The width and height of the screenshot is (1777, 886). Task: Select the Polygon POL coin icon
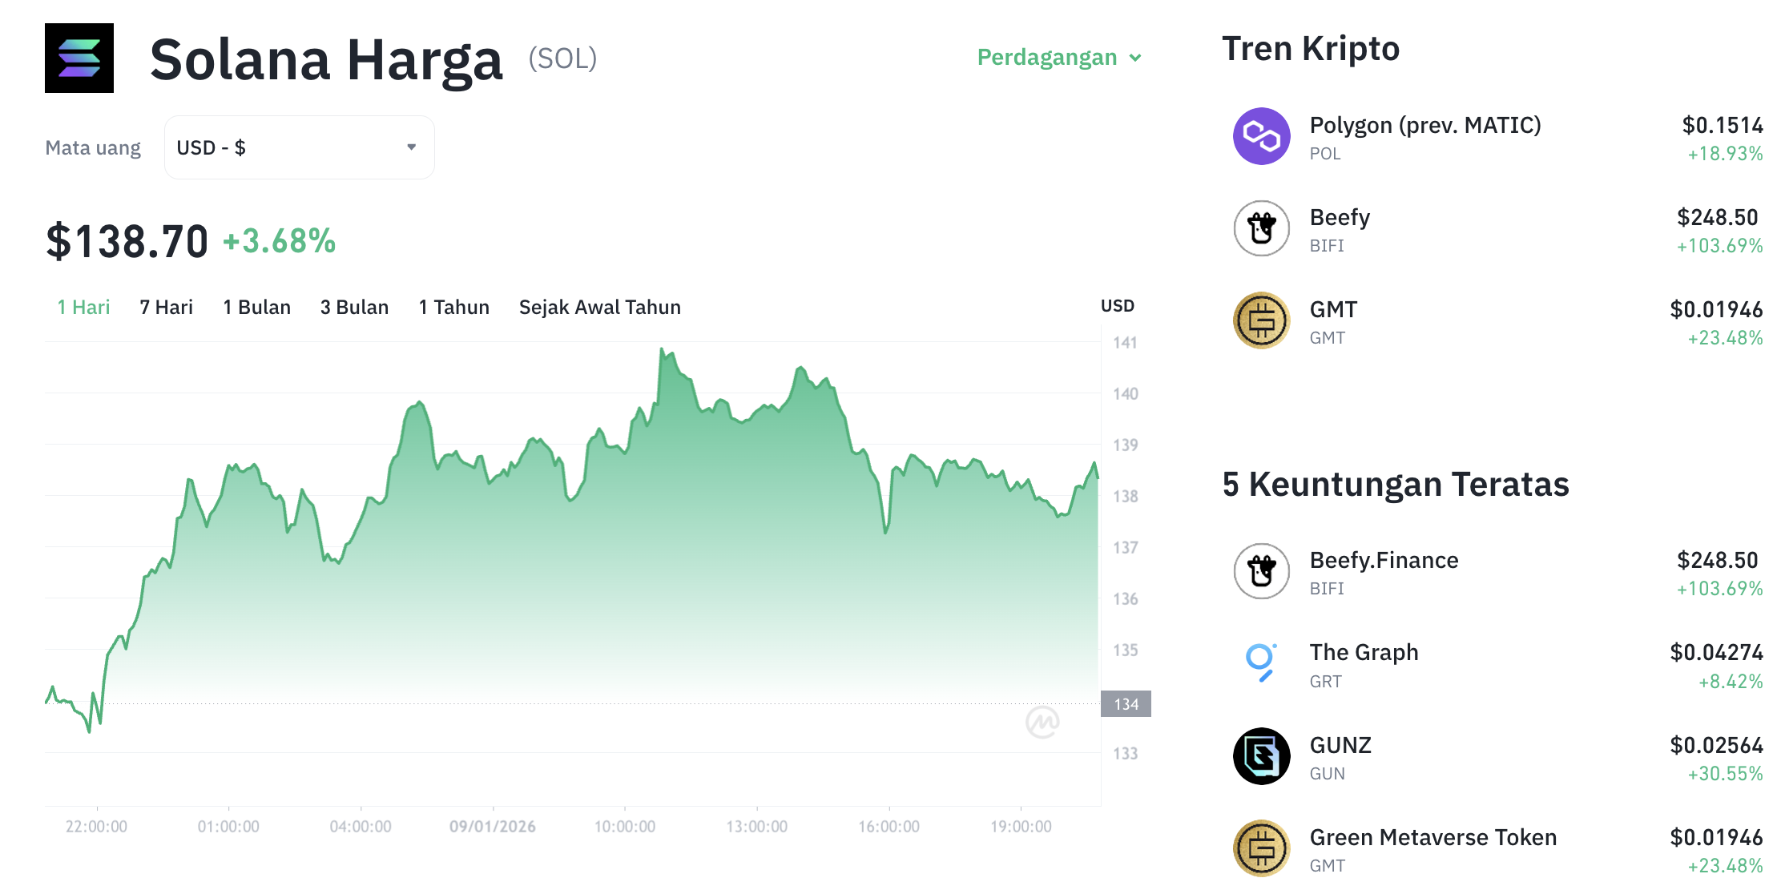1260,136
